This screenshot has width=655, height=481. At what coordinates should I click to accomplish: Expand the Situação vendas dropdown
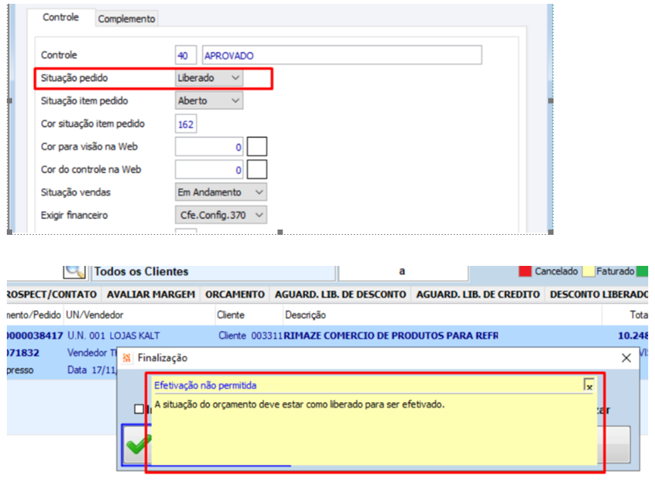pyautogui.click(x=220, y=192)
